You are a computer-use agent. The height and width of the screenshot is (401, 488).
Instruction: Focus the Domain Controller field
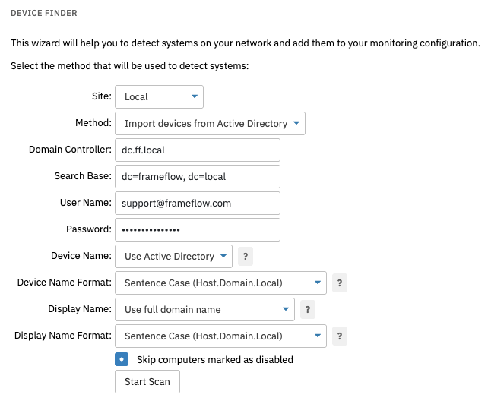(198, 150)
